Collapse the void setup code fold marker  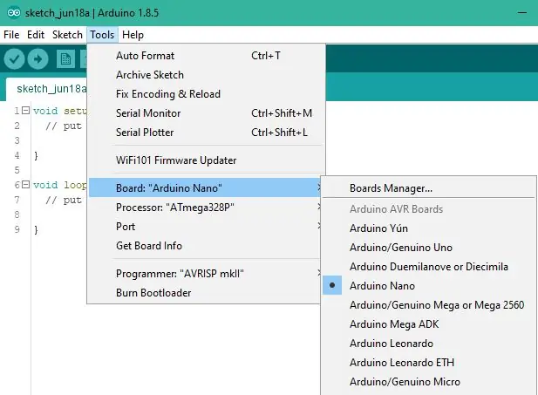26,111
